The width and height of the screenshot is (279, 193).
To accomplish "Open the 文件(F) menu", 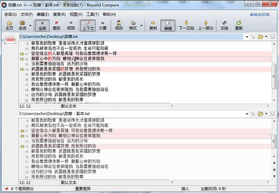I will [27, 14].
